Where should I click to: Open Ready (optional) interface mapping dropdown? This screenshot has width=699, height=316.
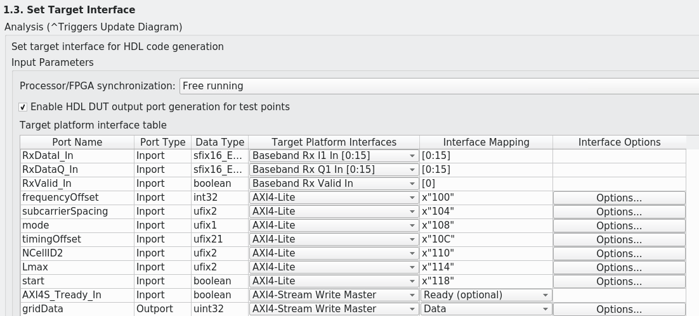(486, 295)
